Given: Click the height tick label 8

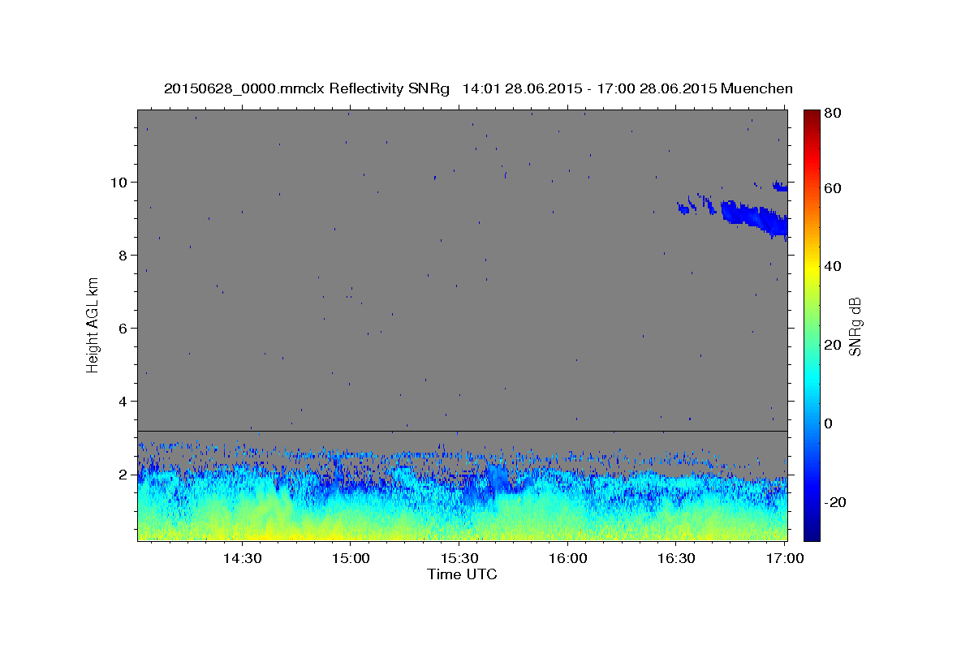Looking at the screenshot, I should click(x=125, y=255).
